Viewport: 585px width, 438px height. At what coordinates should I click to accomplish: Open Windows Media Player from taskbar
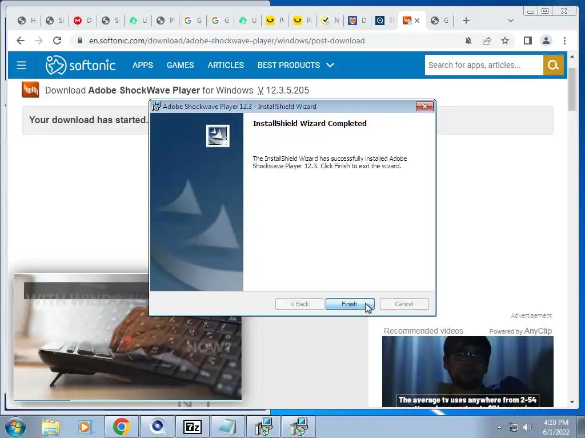[x=85, y=427]
